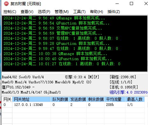The image size is (148, 125).
Task: Click the 9:56:49 QManage 脚本加载完成 log line
Action: (x=54, y=18)
